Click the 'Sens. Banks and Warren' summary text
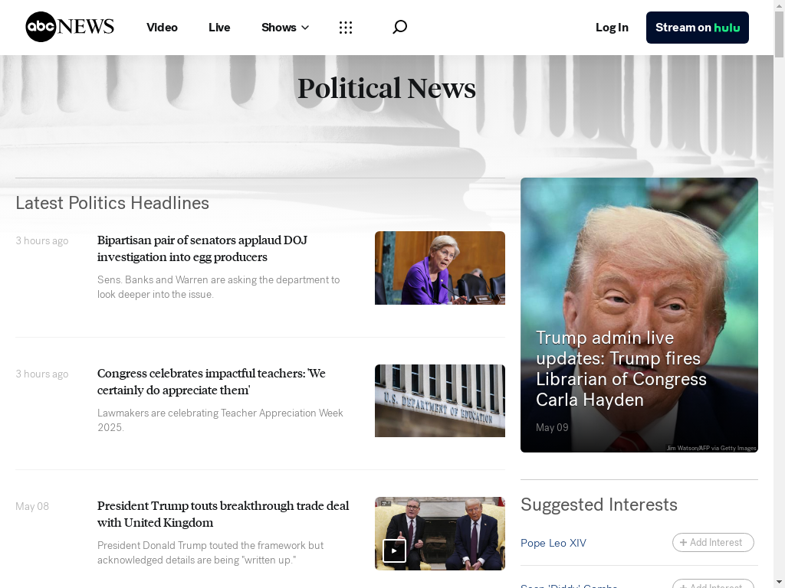This screenshot has height=588, width=785. click(x=218, y=287)
